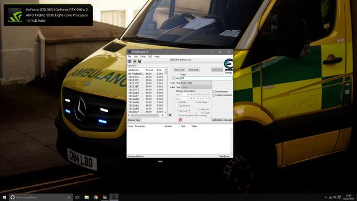Toggle the CopyOnWrite checkbox

[x=177, y=106]
